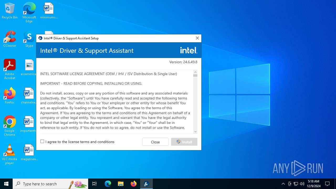This screenshot has width=336, height=189.
Task: Click the Intel logo in the header
Action: tap(189, 50)
